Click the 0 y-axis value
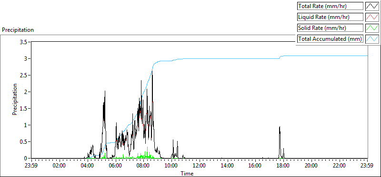The width and height of the screenshot is (381, 177). pos(26,158)
